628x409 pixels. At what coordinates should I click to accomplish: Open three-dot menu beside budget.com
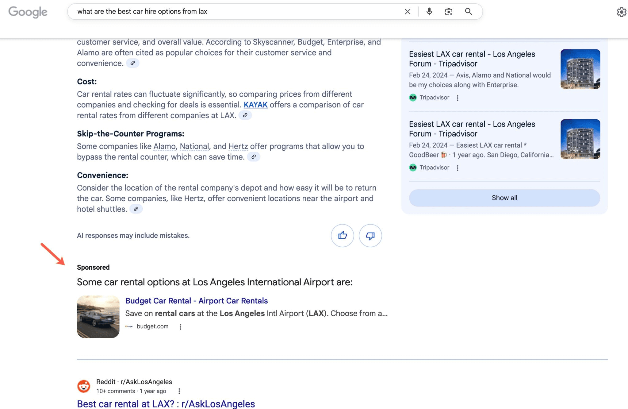(181, 327)
